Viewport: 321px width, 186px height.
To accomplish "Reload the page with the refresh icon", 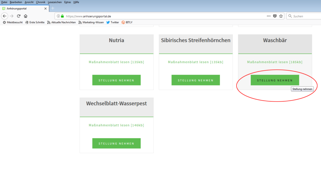I will click(19, 16).
